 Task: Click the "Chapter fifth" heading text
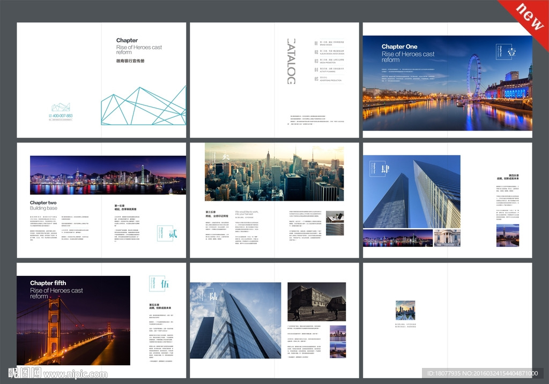tap(48, 283)
